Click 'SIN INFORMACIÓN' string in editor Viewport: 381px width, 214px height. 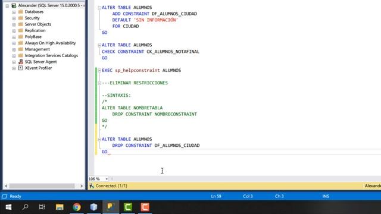(156, 20)
